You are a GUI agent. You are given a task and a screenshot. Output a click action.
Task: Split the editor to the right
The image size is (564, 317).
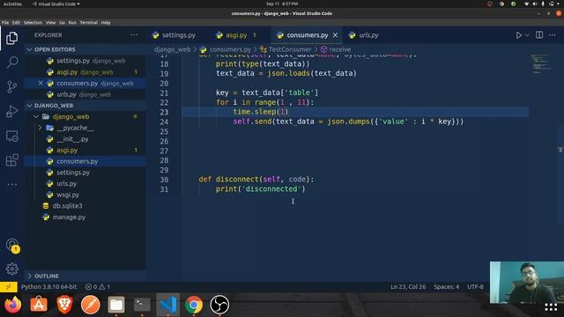(539, 35)
